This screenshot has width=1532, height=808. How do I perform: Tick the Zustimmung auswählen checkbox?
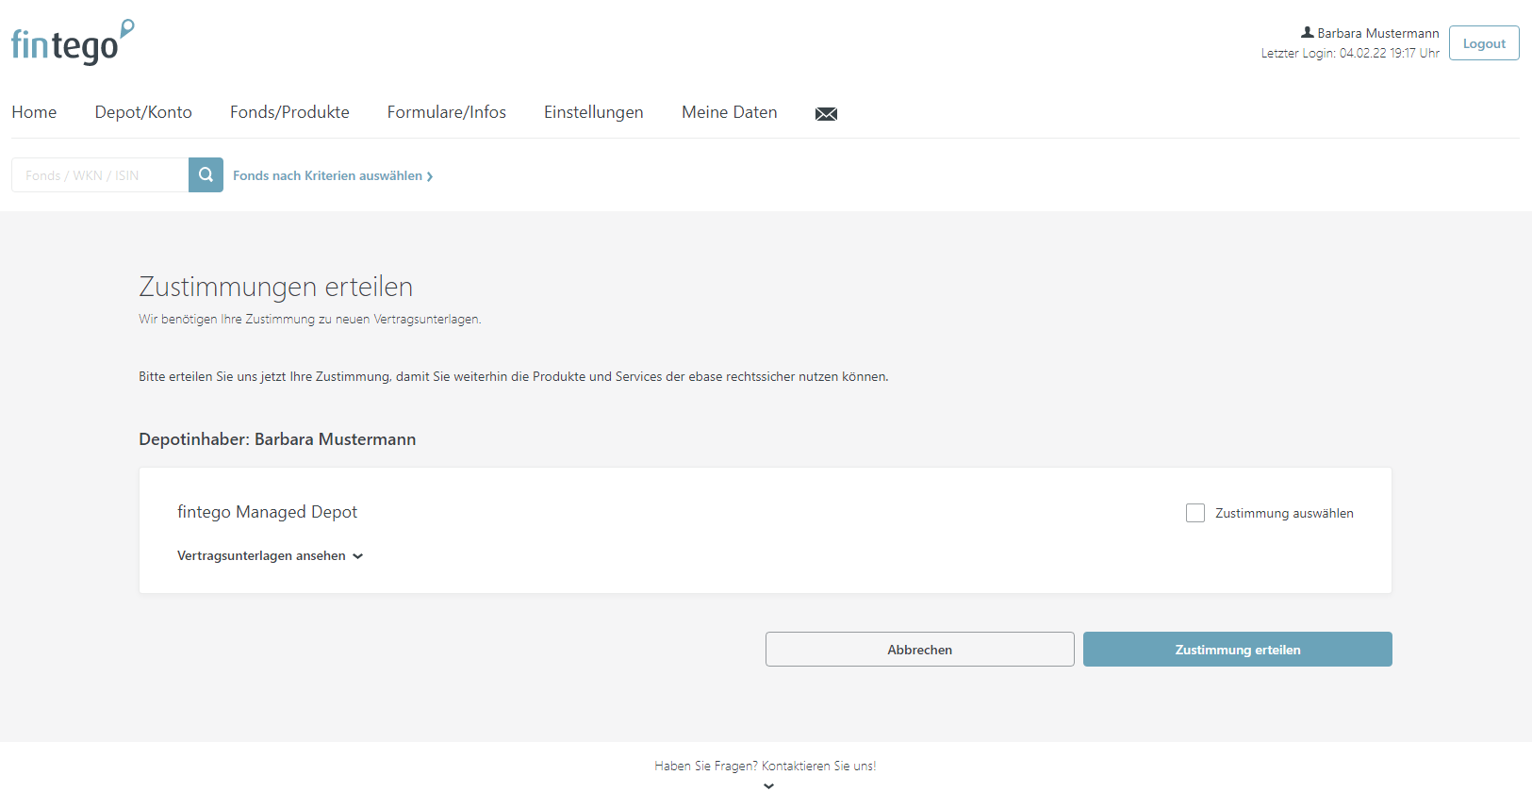(1195, 513)
